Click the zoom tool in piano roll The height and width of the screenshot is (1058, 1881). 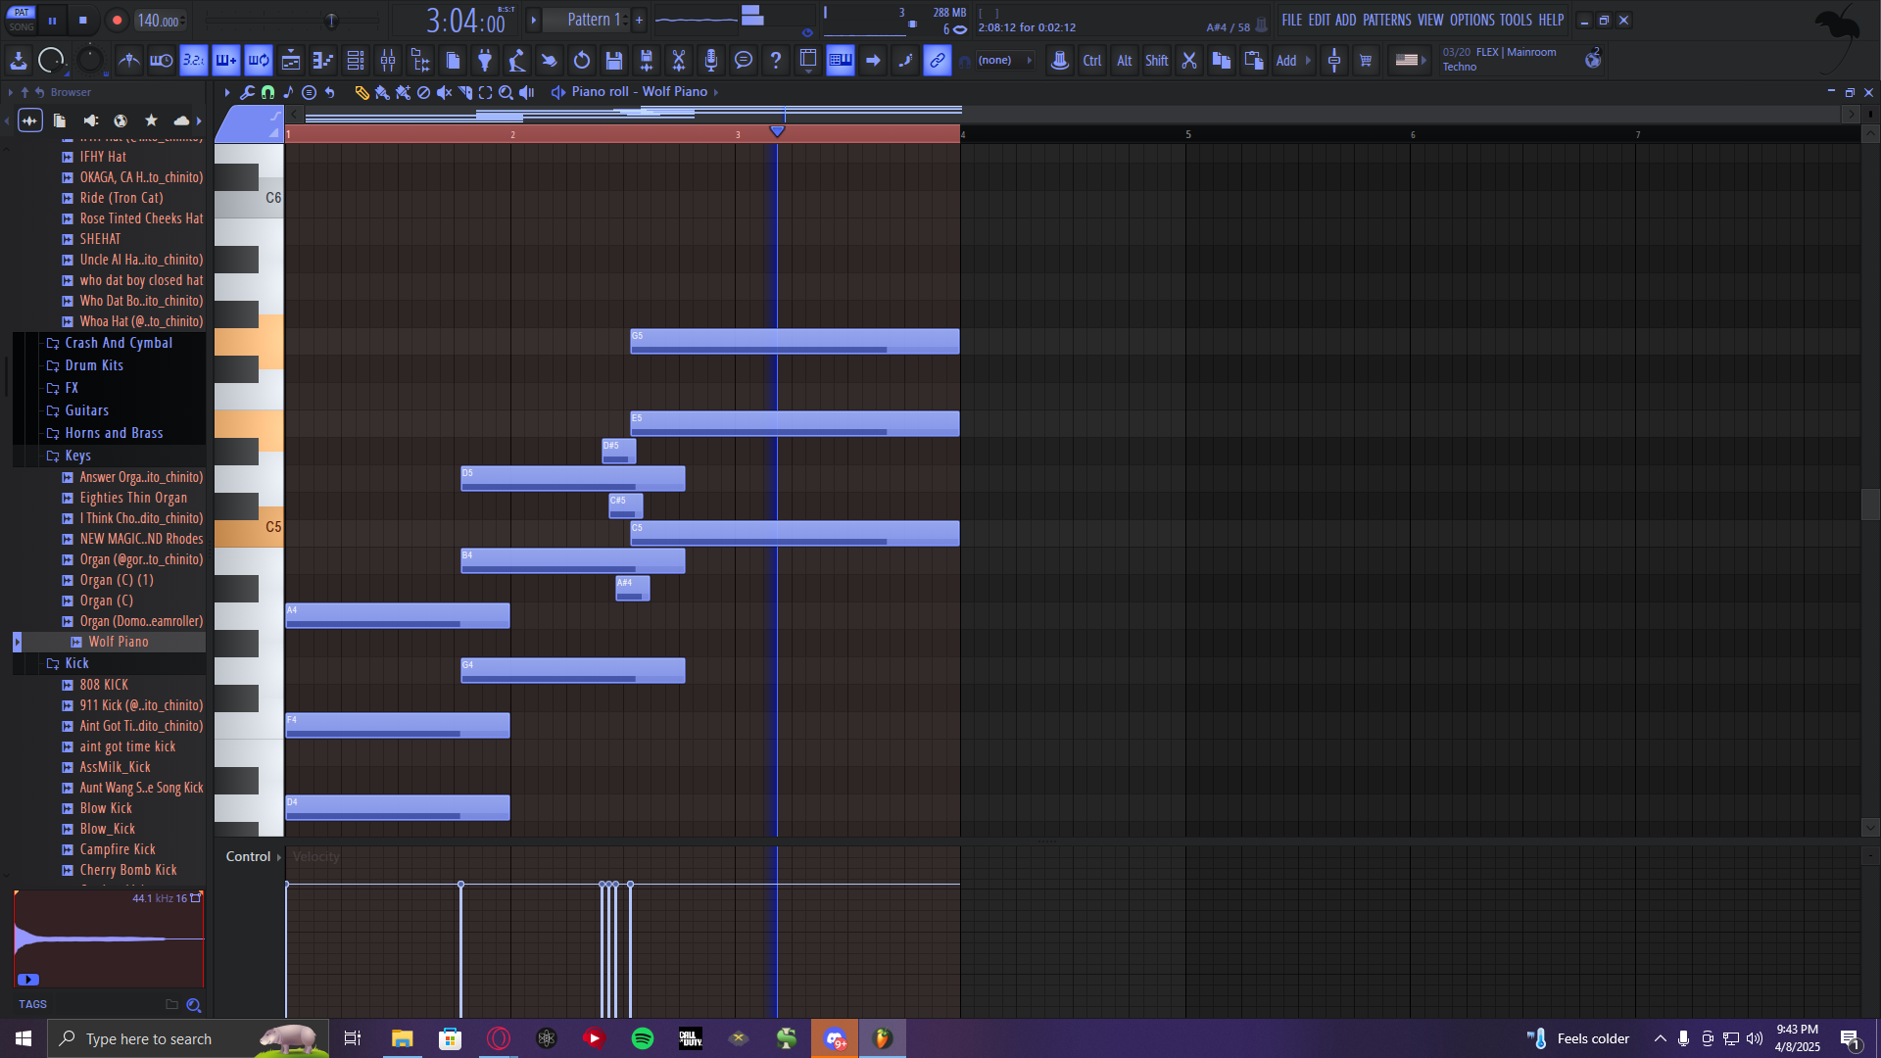click(x=506, y=92)
